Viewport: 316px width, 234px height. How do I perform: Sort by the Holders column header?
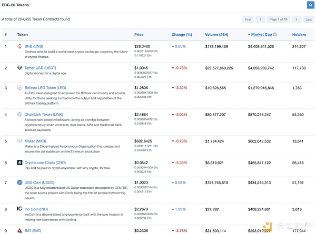(x=299, y=35)
